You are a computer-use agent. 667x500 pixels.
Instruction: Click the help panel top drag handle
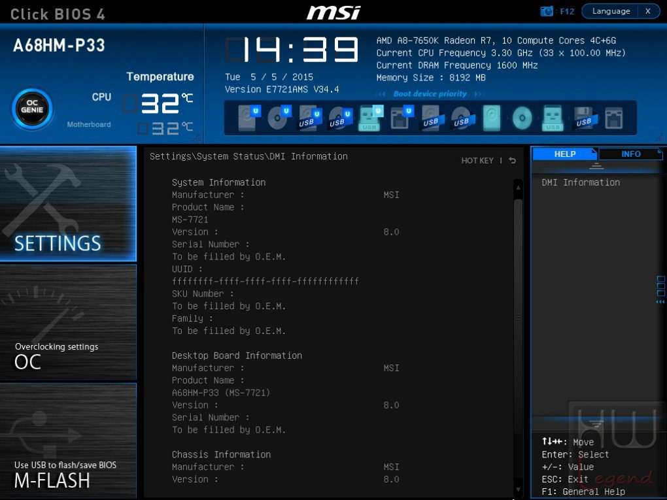tap(596, 166)
